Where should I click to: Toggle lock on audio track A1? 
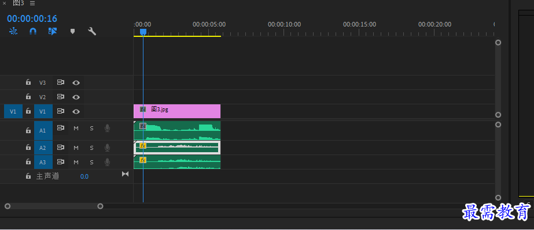[x=28, y=130]
